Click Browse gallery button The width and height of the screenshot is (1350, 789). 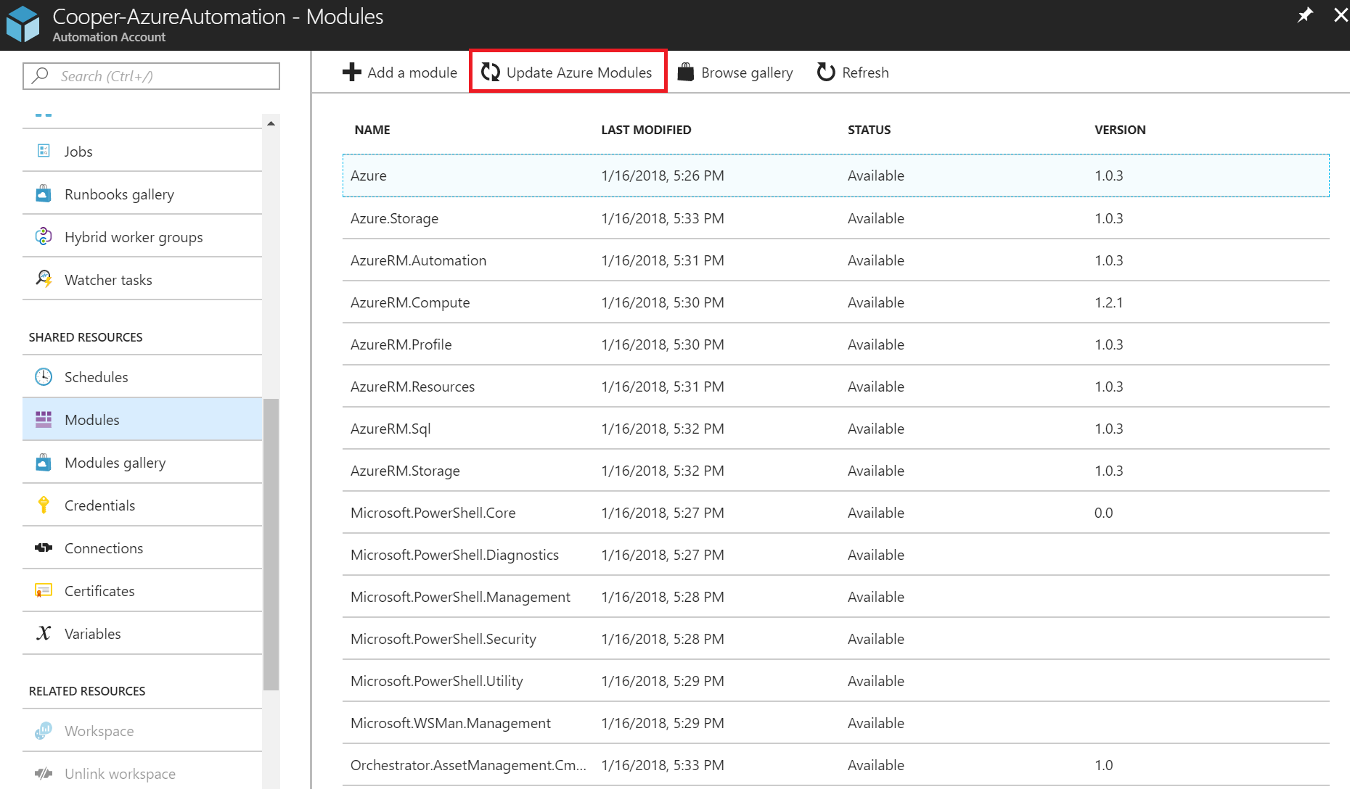point(735,72)
